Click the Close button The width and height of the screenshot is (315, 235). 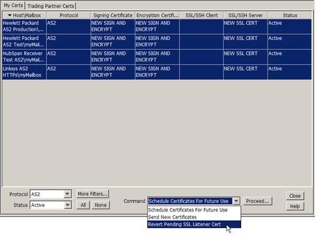(295, 196)
